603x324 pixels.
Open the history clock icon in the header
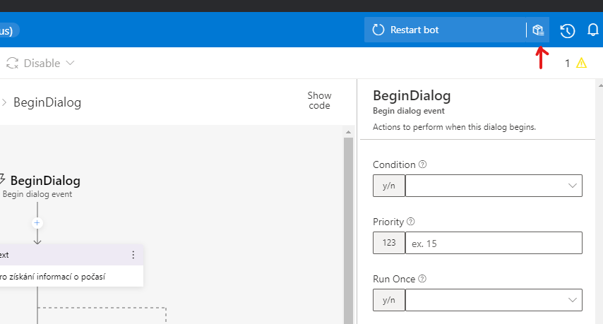[x=567, y=30]
